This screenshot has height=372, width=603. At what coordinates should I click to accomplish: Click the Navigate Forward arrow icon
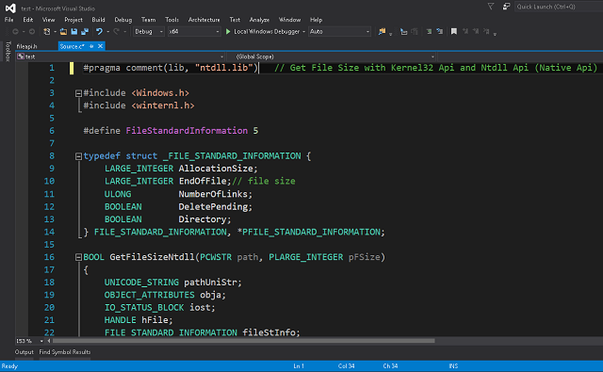pos(32,31)
